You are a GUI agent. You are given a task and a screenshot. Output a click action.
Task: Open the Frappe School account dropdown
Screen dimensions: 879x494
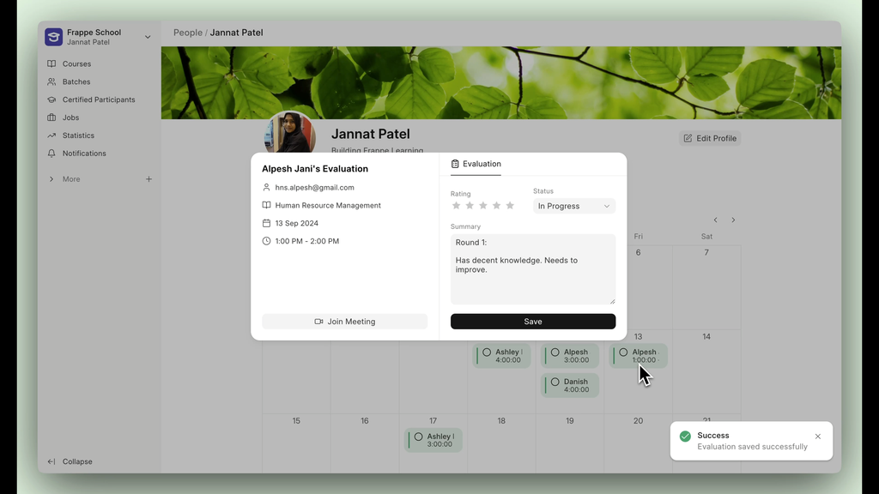tap(148, 37)
